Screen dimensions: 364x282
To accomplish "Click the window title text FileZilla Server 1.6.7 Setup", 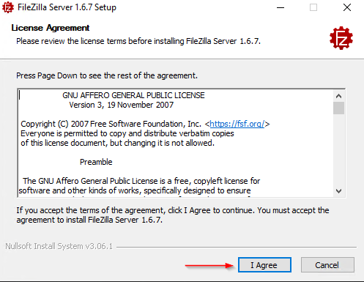I will click(x=67, y=7).
